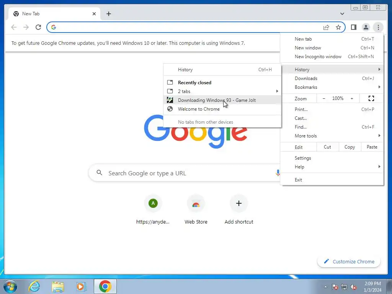Open Settings from the menu

pyautogui.click(x=332, y=158)
